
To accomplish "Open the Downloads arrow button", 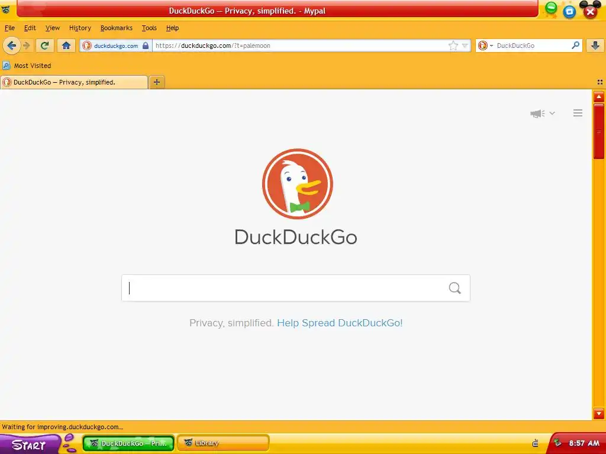I will coord(595,46).
